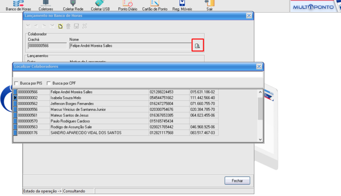Open Ponto Diário from the toolbar
The image size is (341, 196).
pos(127,5)
